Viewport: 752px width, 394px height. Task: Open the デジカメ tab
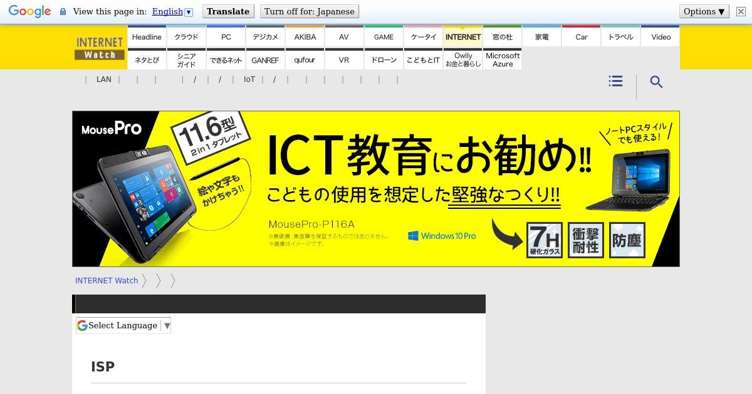tap(265, 36)
